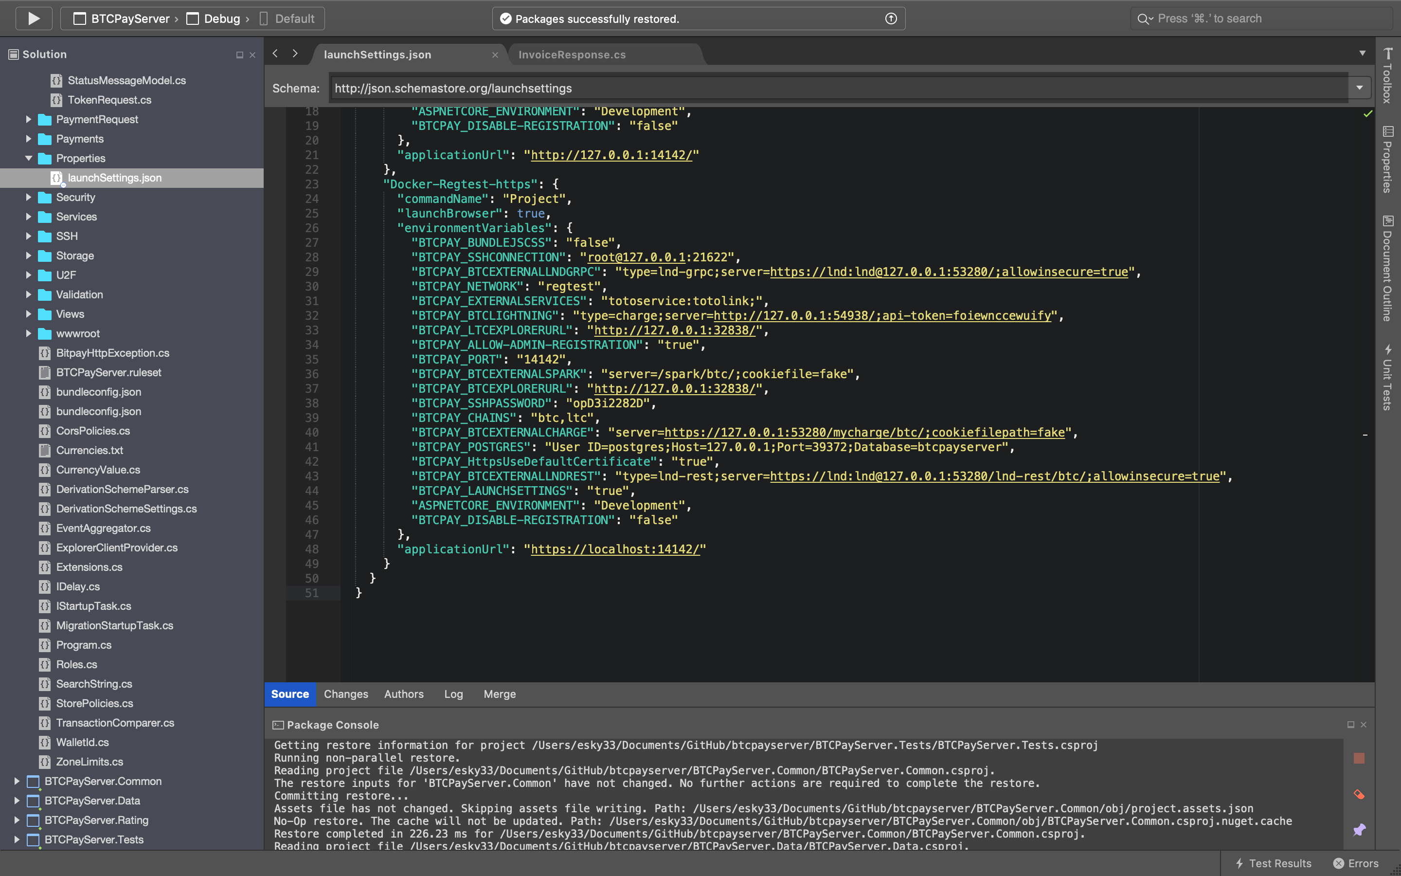
Task: Switch to the Changes tab
Action: tap(345, 693)
